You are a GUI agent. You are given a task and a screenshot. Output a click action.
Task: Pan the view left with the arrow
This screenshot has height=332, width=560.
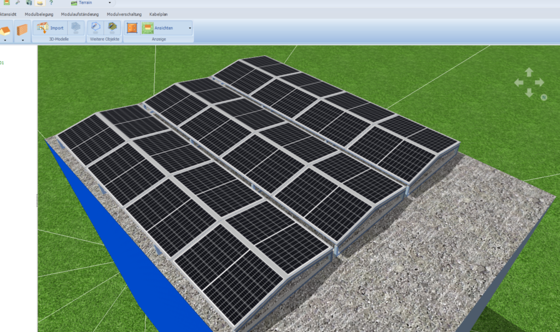[518, 83]
